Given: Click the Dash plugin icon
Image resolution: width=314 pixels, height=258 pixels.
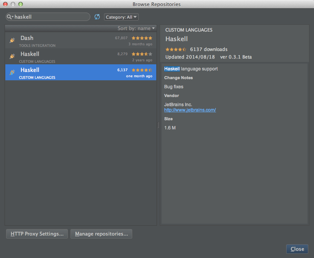Looking at the screenshot, I should (12, 40).
